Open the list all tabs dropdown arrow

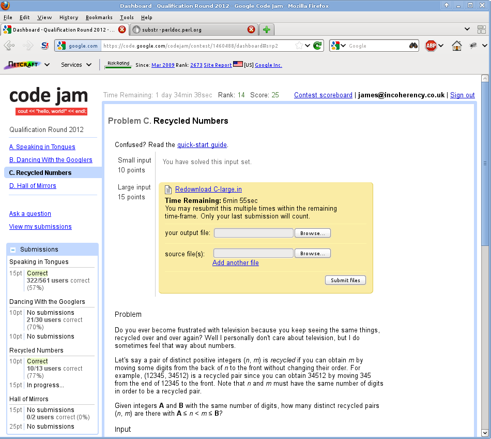(467, 30)
